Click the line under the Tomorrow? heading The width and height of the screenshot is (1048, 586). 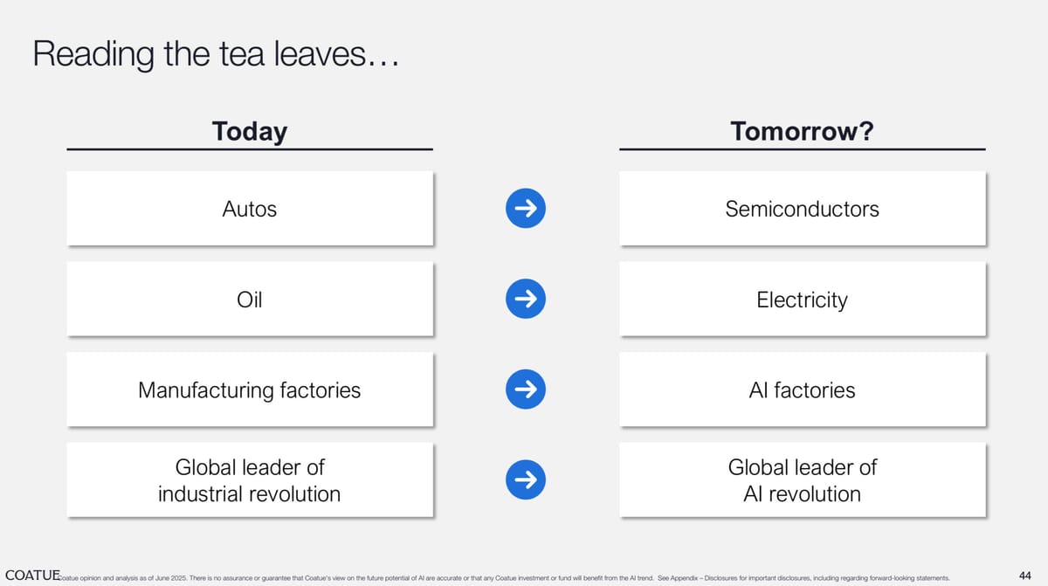[802, 149]
